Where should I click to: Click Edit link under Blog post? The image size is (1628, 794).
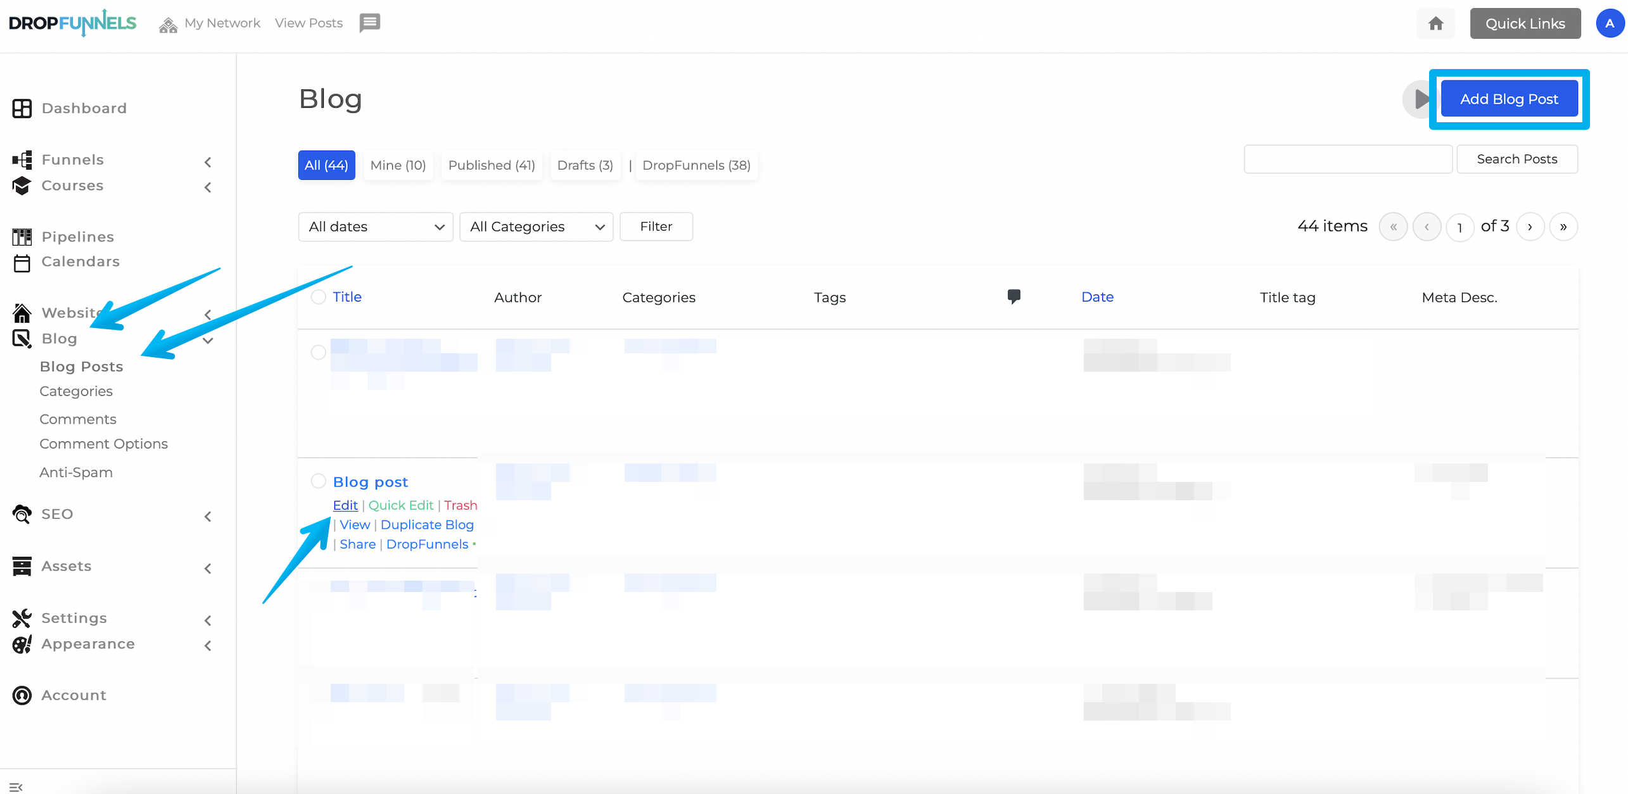tap(345, 505)
